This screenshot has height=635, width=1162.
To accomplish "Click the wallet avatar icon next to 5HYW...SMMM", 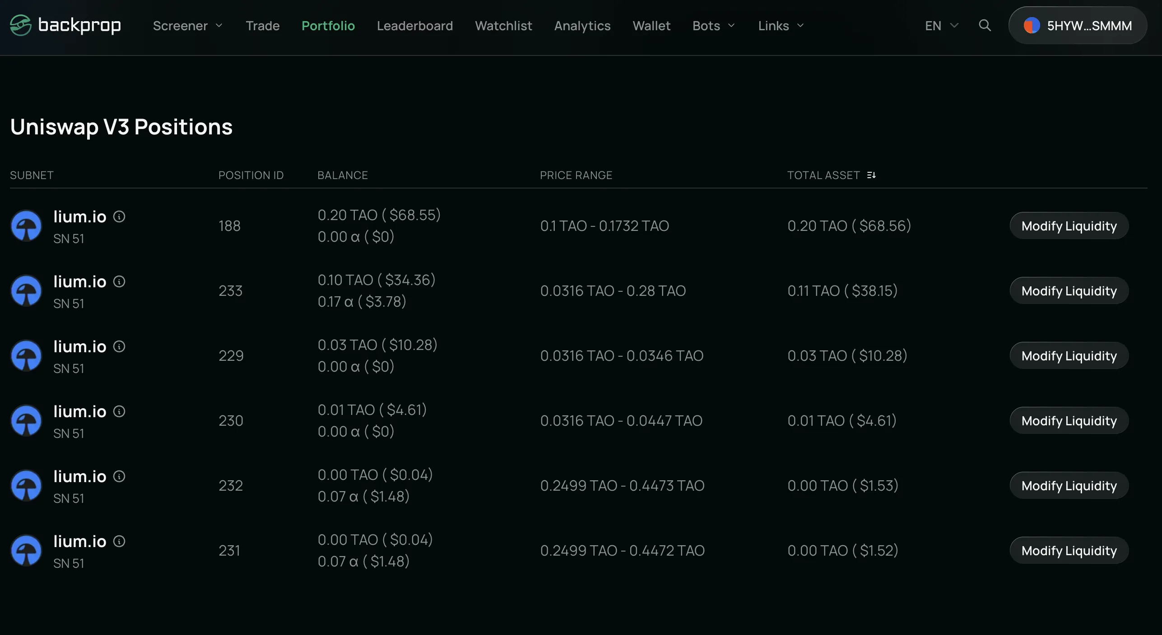I will [1032, 26].
